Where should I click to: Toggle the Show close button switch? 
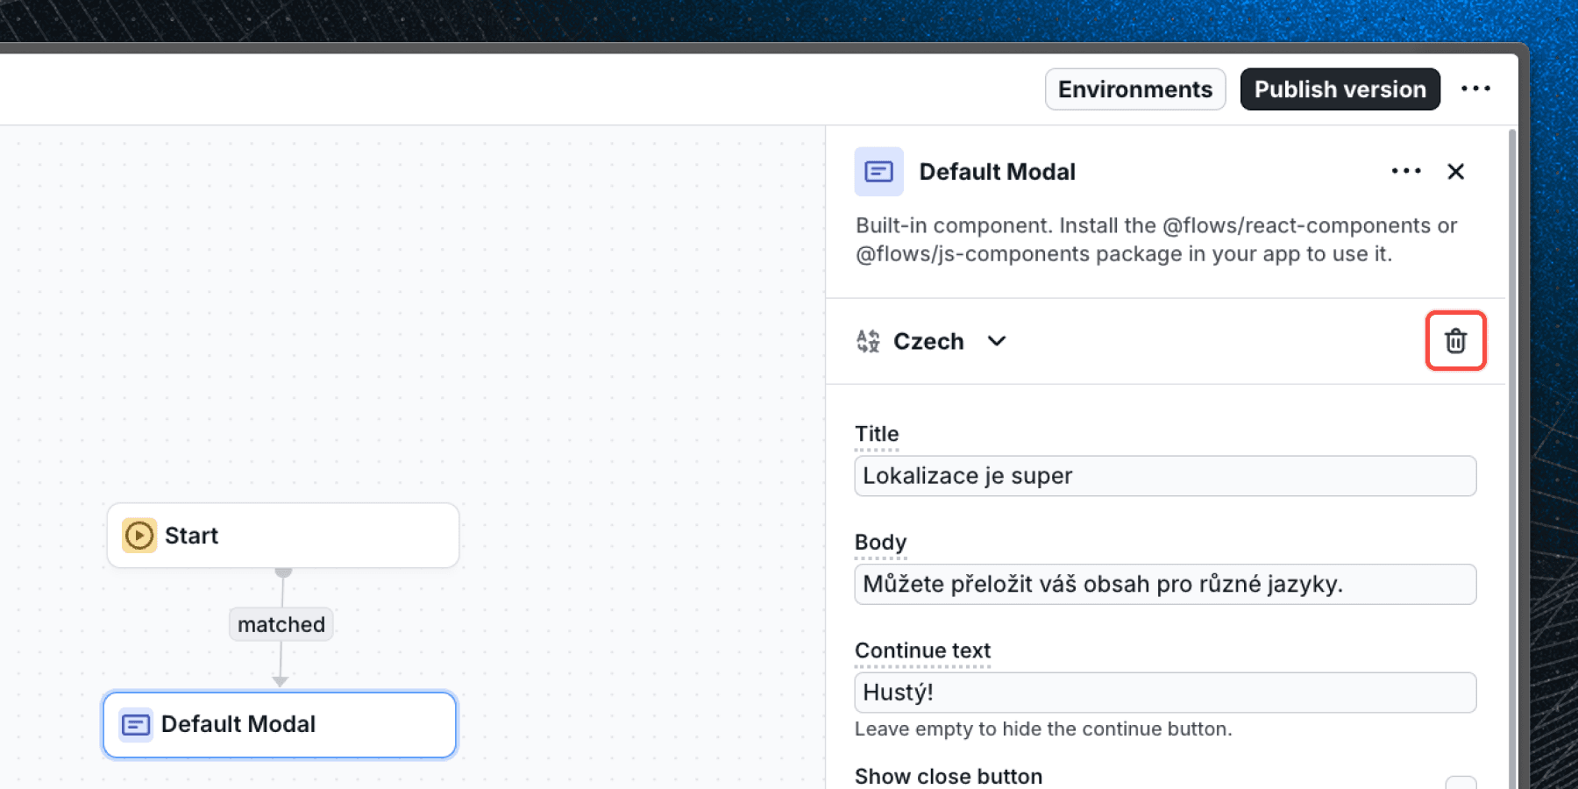1461,781
